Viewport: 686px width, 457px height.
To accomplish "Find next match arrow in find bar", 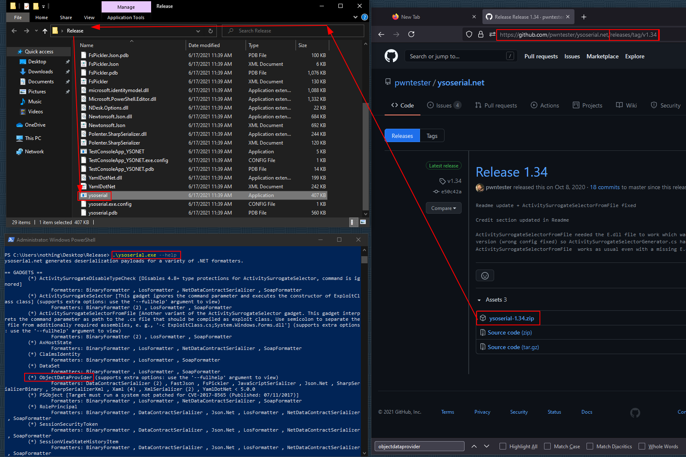I will pos(487,446).
